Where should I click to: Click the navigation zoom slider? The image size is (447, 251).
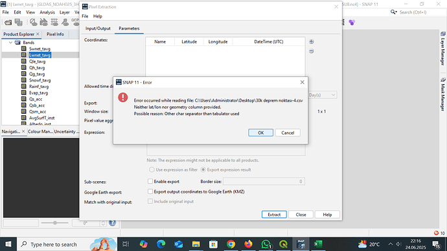pyautogui.click(x=54, y=223)
